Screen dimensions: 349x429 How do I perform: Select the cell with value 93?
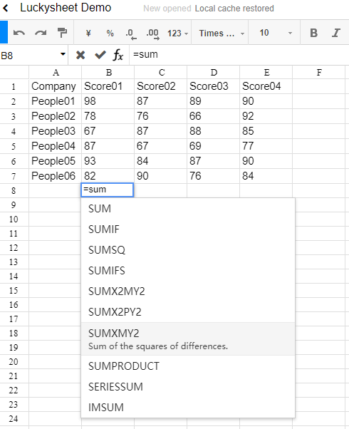coord(108,161)
